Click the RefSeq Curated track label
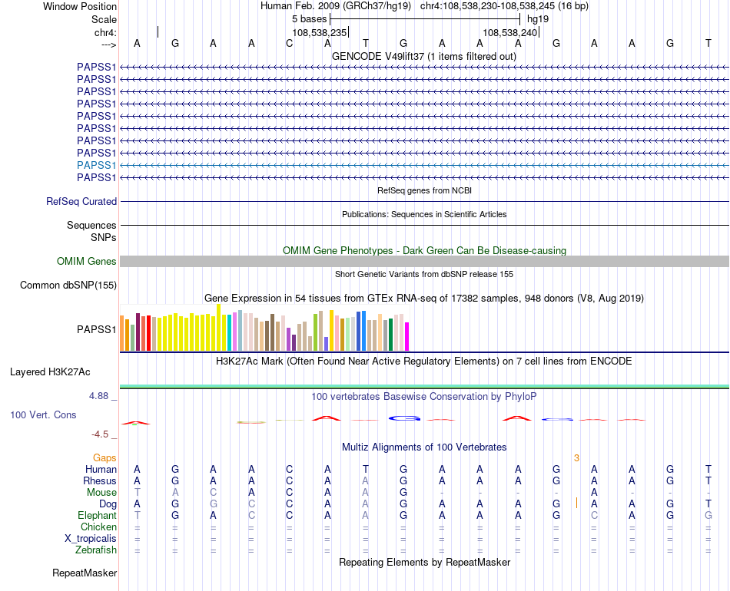 pos(81,202)
